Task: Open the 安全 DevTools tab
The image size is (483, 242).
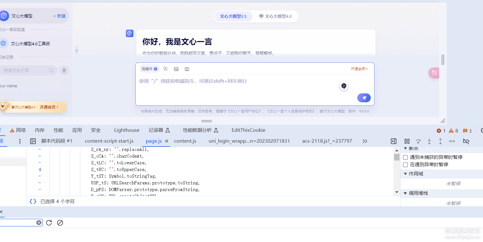Action: pos(96,130)
